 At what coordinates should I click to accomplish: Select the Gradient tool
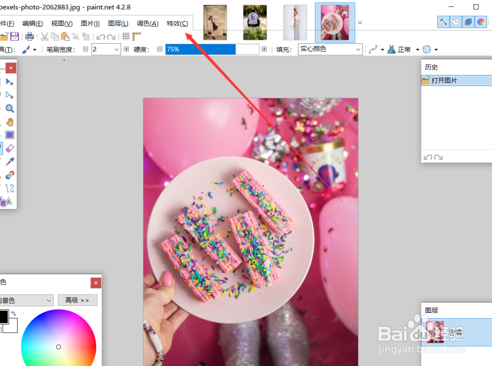click(10, 135)
